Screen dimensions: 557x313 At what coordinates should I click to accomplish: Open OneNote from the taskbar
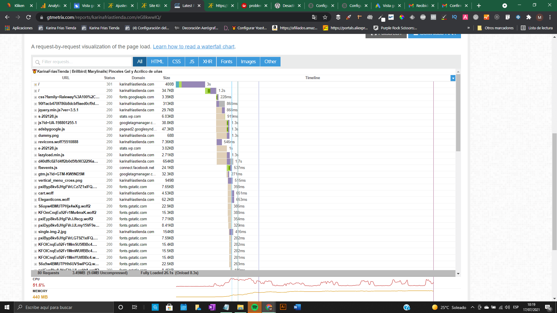point(212,307)
